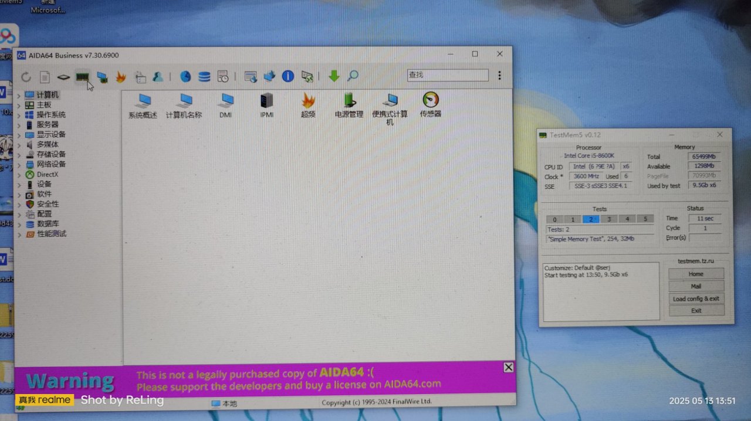
Task: Click Load config & exit in TestMem5
Action: tap(696, 298)
